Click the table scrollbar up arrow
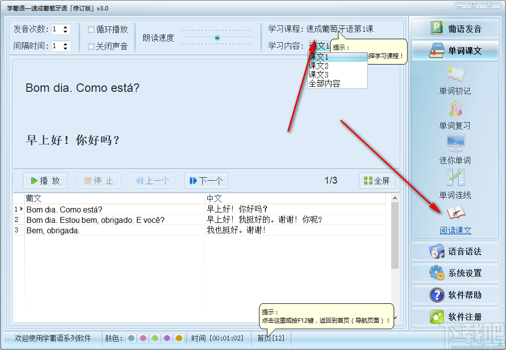506x350 pixels. click(x=395, y=198)
